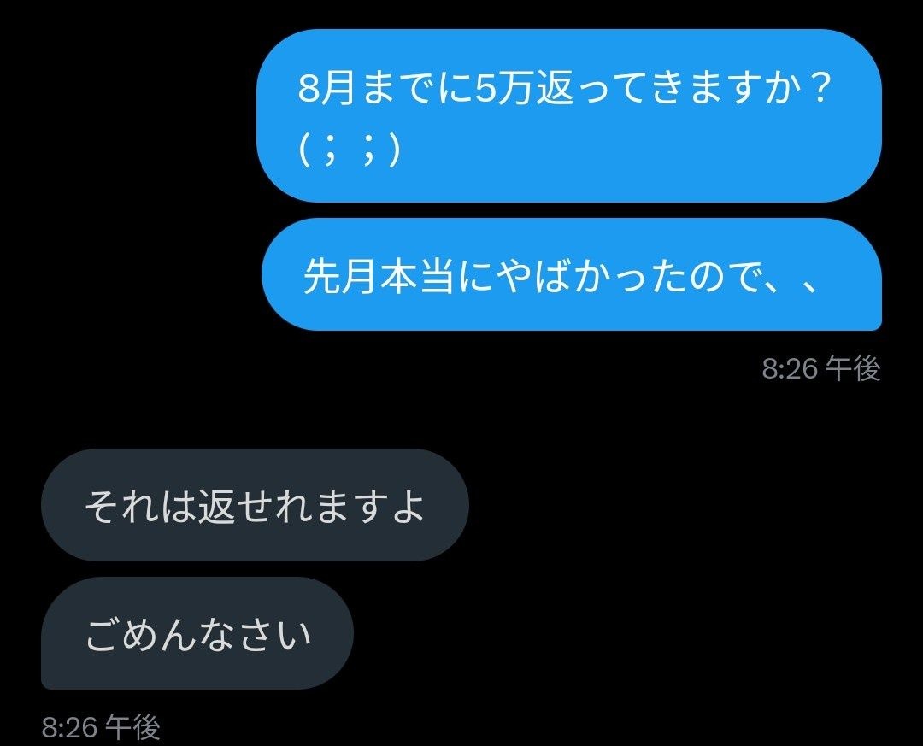
Task: Tap the ごめん characters in the apology bubble
Action: pyautogui.click(x=139, y=635)
